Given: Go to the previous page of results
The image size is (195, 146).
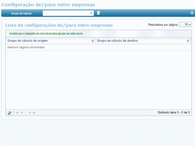Looking at the screenshot, I should click(x=22, y=112).
